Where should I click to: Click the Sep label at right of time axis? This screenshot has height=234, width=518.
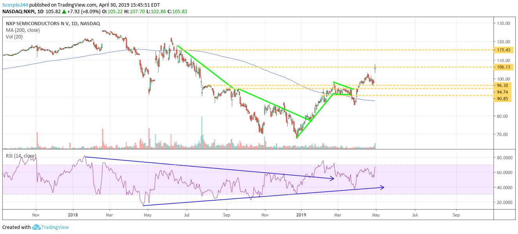(x=456, y=214)
